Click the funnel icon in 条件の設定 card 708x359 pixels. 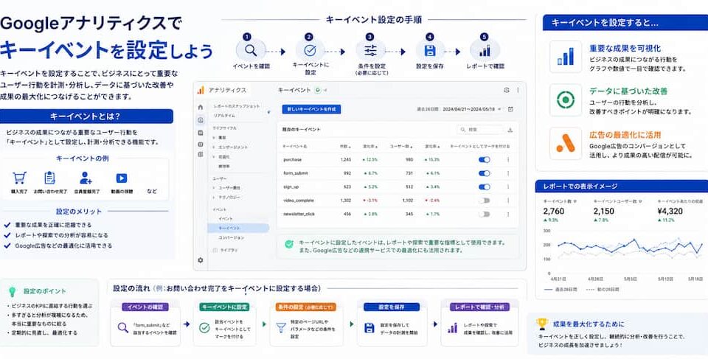point(282,328)
